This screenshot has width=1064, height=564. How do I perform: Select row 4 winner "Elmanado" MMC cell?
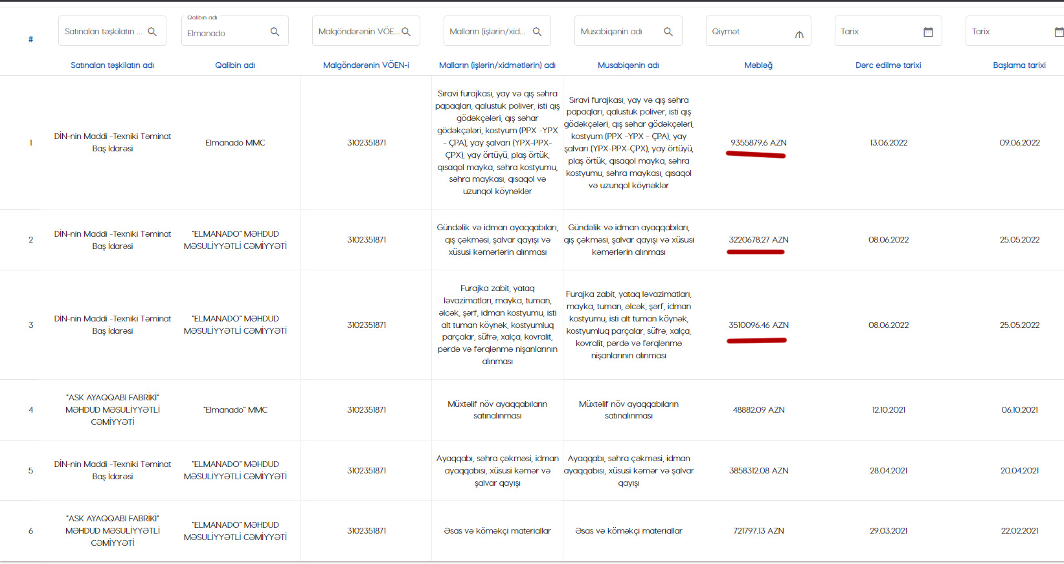click(235, 410)
